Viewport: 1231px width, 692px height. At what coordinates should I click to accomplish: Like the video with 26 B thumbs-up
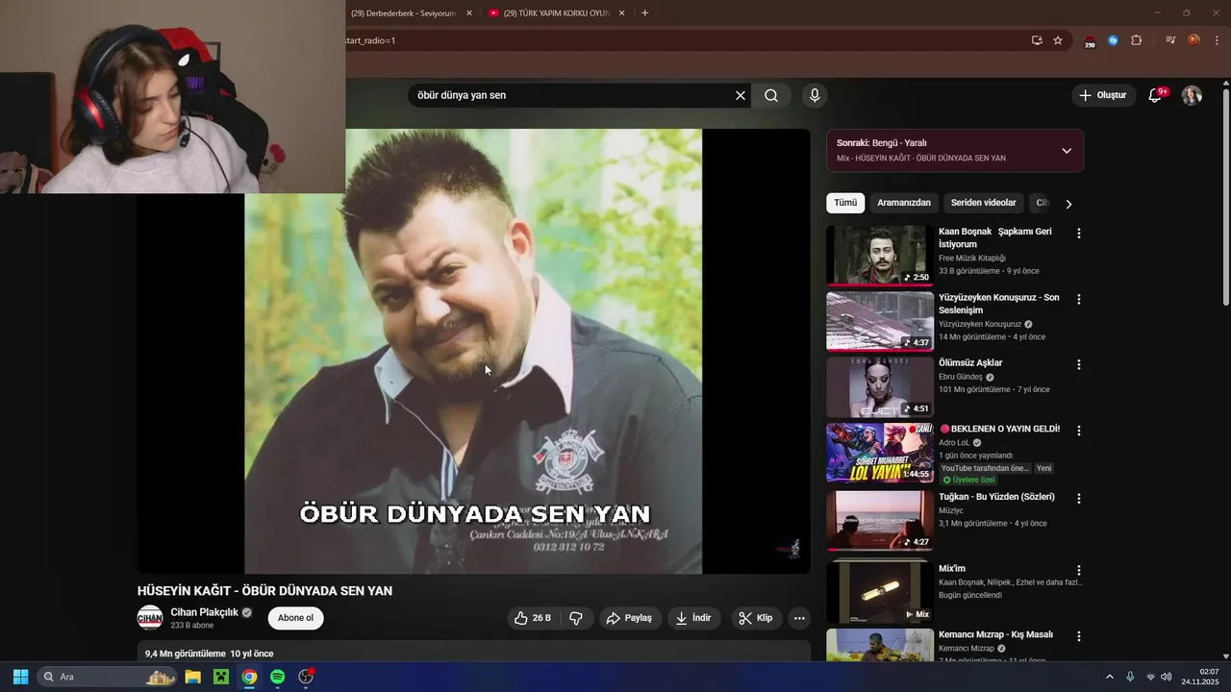[533, 618]
